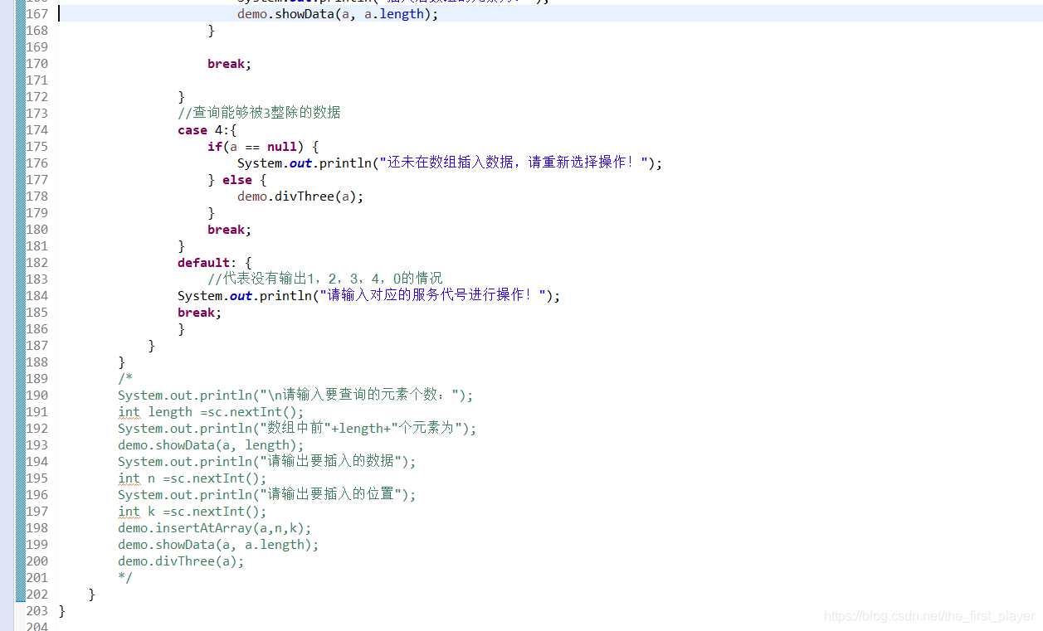Viewport: 1043px width, 631px height.
Task: Click 'demo.insertAtArray(a,n,k);' line
Action: click(x=215, y=528)
